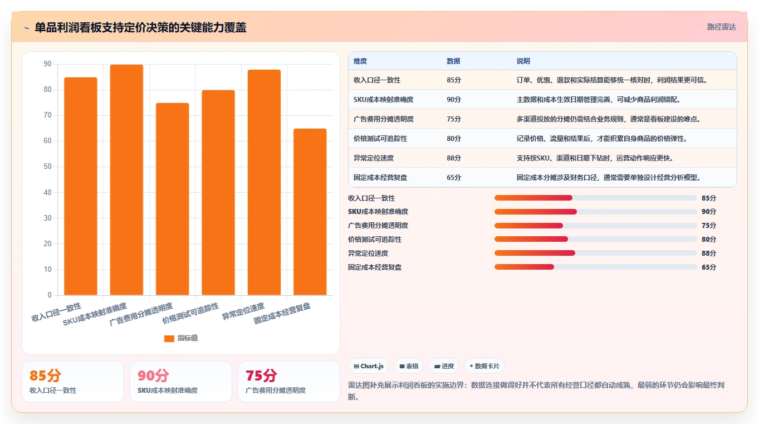Click the footnote starting 雷达图补充展示利润看板
Screen dimensions: 759x424
point(536,391)
